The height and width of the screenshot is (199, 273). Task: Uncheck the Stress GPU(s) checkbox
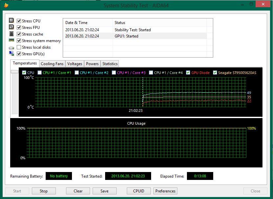(19, 54)
